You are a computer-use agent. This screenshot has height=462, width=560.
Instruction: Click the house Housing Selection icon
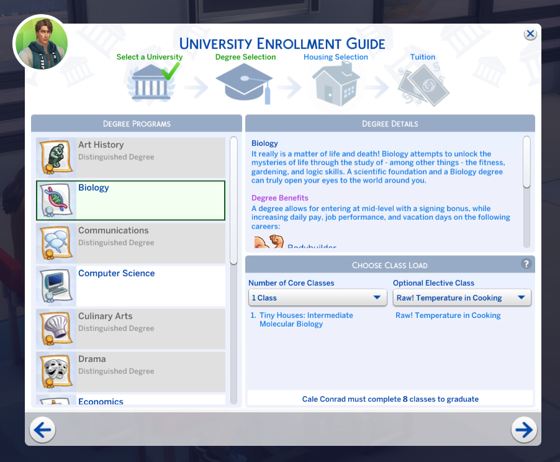336,84
